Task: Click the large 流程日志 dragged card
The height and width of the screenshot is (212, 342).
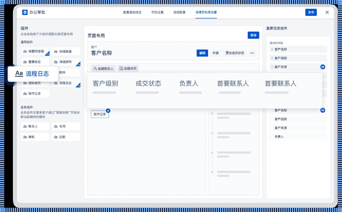Action: (33, 74)
